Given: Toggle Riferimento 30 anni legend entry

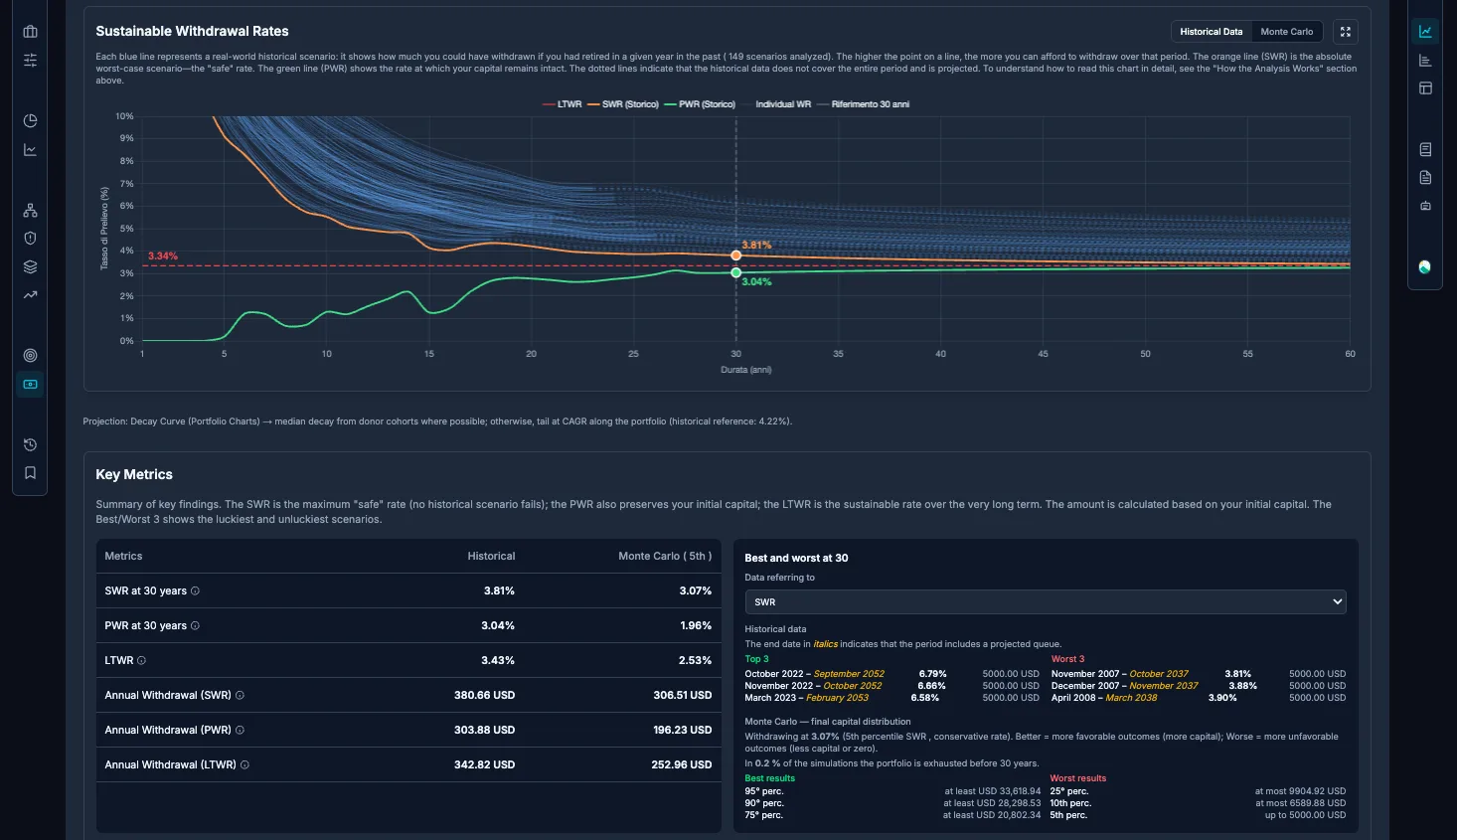Looking at the screenshot, I should (x=864, y=104).
